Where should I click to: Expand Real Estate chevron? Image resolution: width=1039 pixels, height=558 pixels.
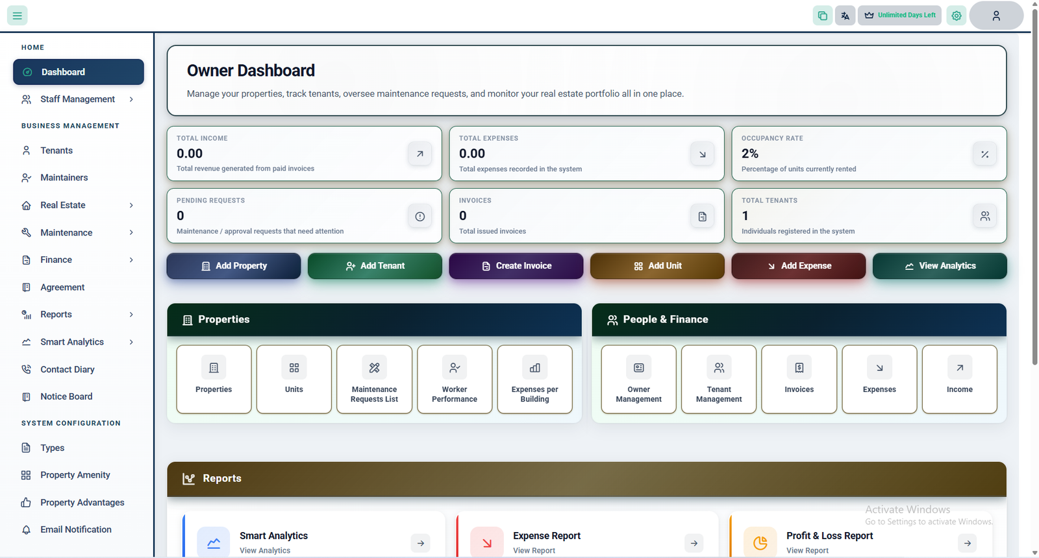pos(131,205)
